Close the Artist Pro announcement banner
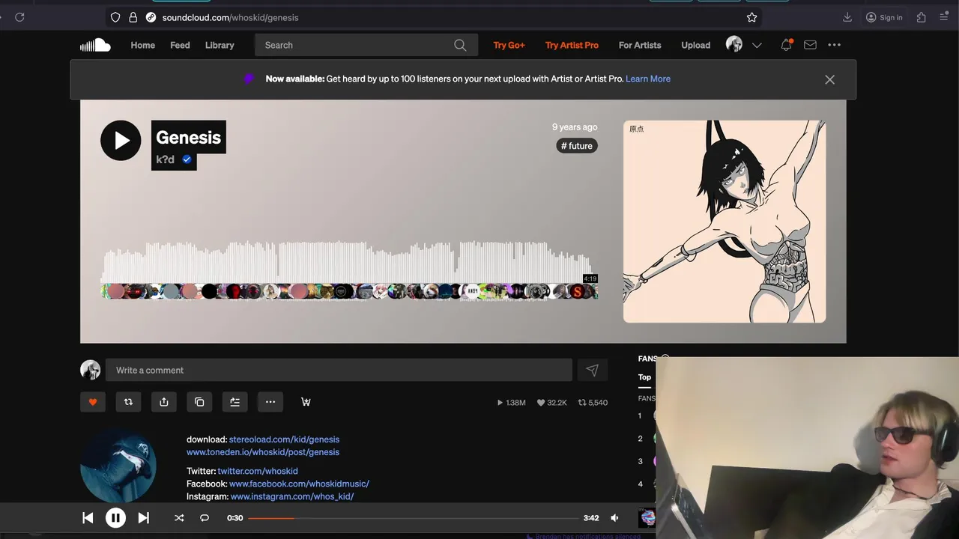Screen dimensions: 959x539 (829, 79)
